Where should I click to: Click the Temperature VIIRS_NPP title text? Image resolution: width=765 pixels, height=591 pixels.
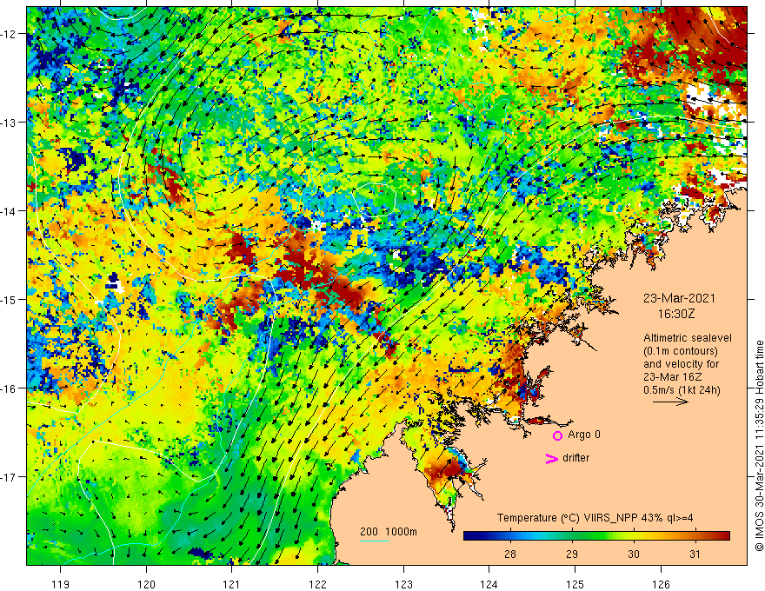(x=595, y=518)
